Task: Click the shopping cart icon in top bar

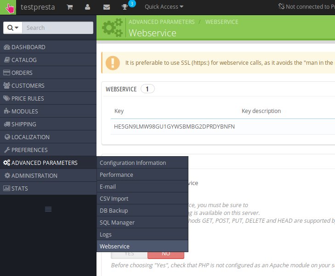Action: tap(69, 7)
